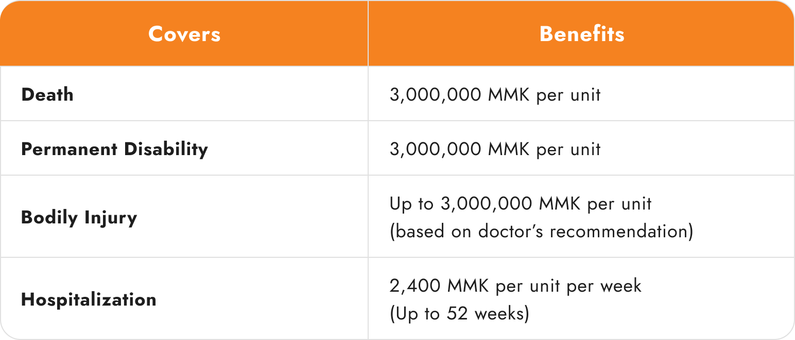Click the Covers column header

184,34
